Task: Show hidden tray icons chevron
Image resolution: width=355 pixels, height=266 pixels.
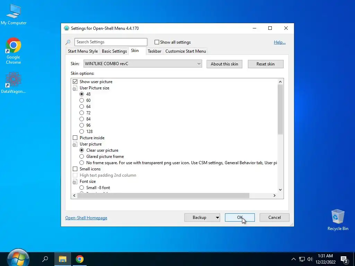Action: [x=293, y=259]
